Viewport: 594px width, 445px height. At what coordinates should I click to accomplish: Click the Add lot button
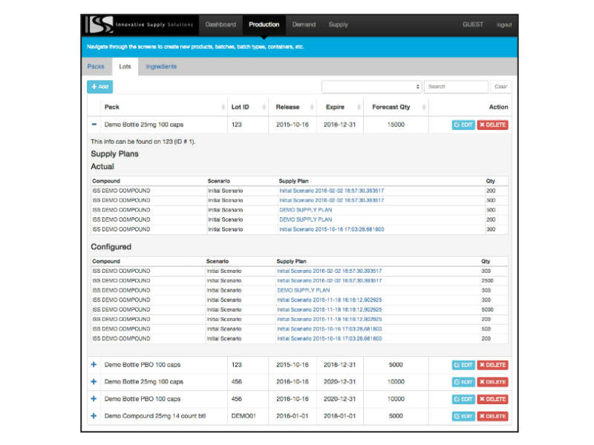pyautogui.click(x=99, y=87)
